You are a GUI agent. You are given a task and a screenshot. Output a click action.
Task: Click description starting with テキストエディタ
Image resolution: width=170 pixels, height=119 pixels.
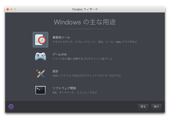[95, 42]
